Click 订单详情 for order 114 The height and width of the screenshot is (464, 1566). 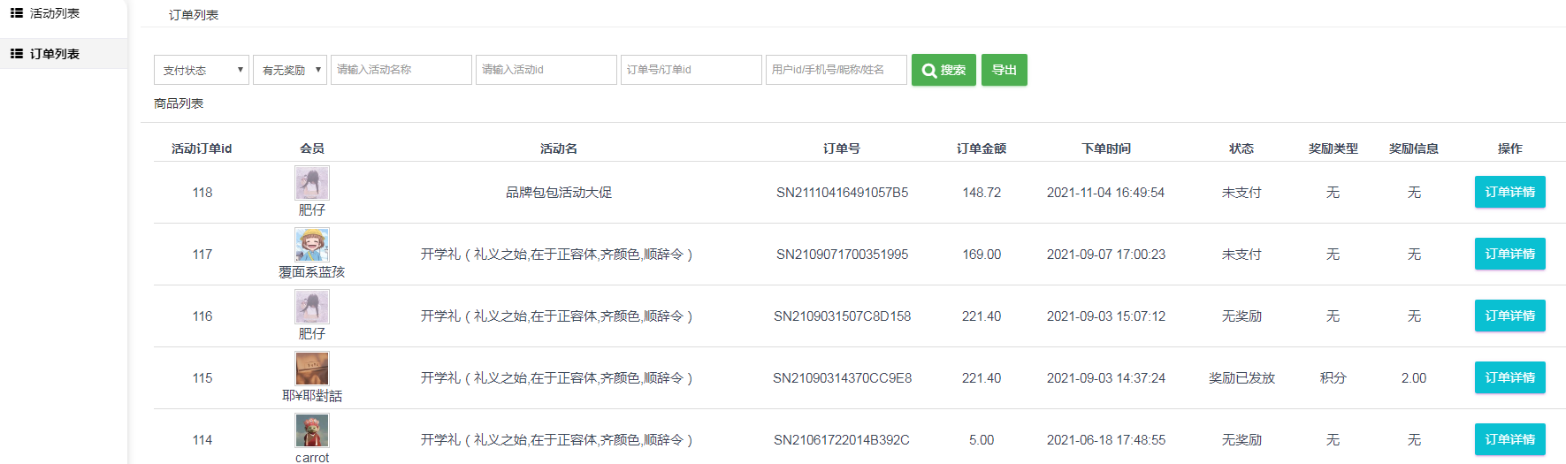(x=1509, y=439)
